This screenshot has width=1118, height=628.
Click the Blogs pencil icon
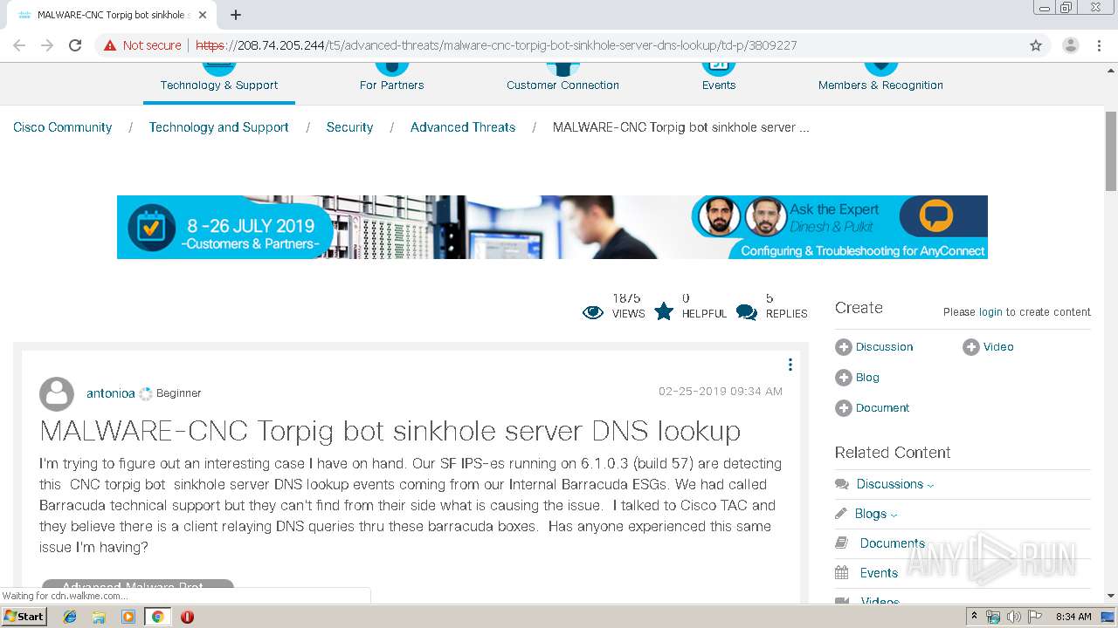pos(841,514)
